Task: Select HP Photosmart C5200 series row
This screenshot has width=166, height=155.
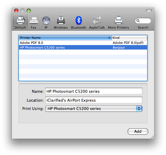Action: click(x=83, y=47)
